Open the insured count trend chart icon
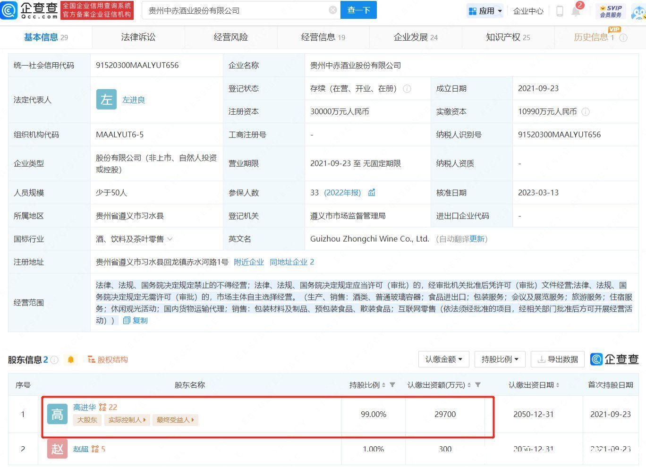The image size is (646, 467). [372, 192]
